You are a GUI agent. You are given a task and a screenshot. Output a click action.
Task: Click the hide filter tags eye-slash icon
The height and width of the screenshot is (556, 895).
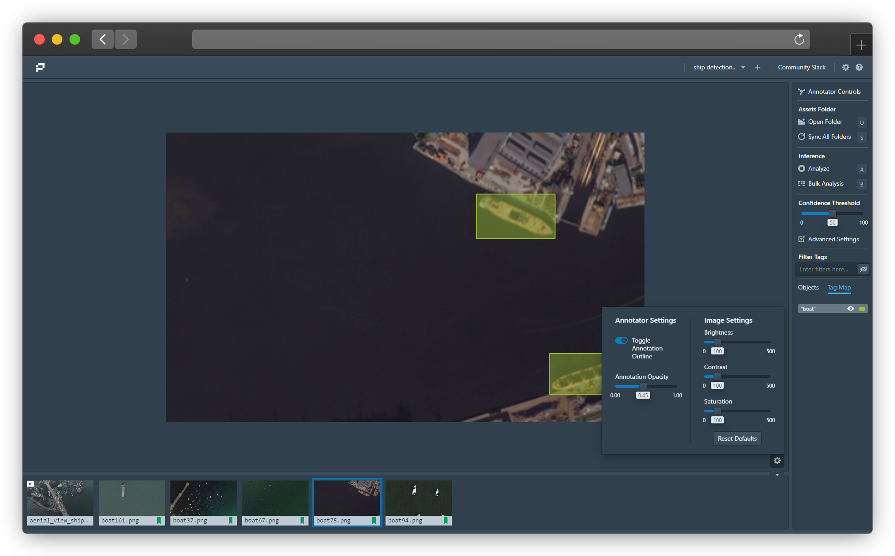(864, 269)
